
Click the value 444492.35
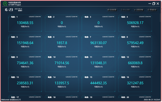click(x=98, y=83)
